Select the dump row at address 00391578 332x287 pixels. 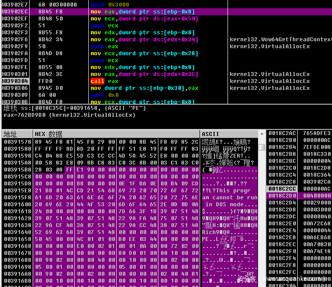17,142
